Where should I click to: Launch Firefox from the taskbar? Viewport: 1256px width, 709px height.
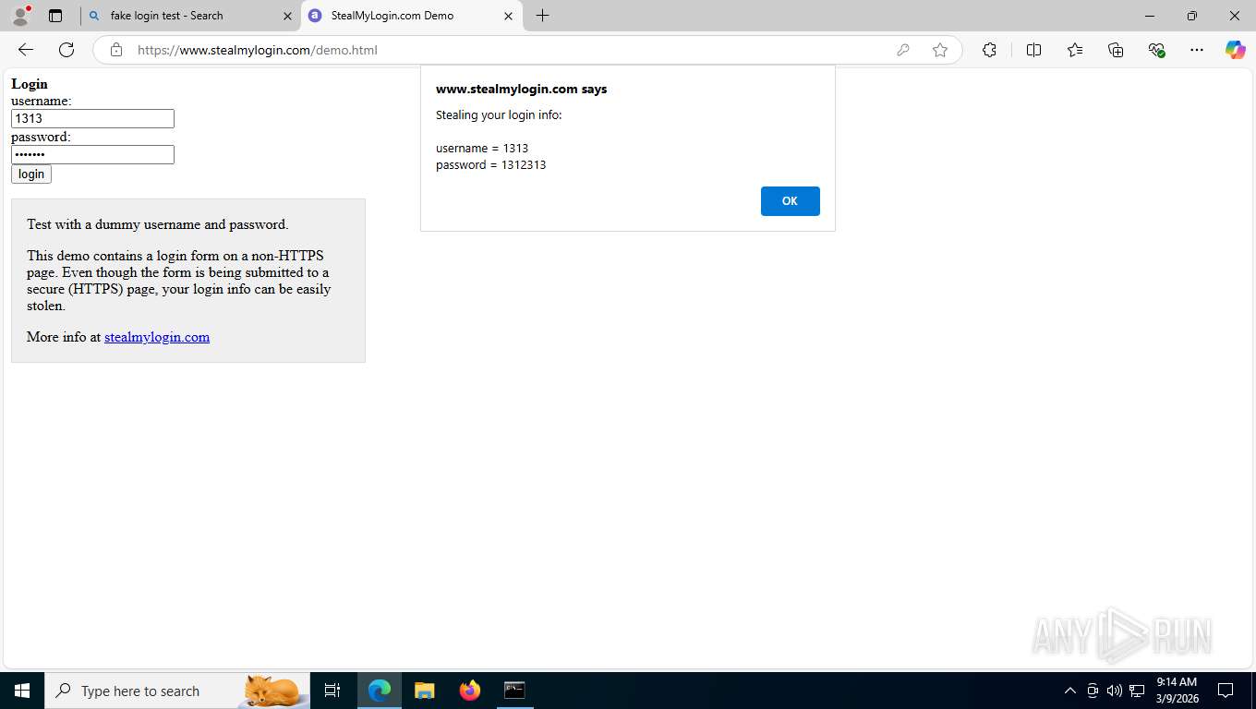coord(470,691)
